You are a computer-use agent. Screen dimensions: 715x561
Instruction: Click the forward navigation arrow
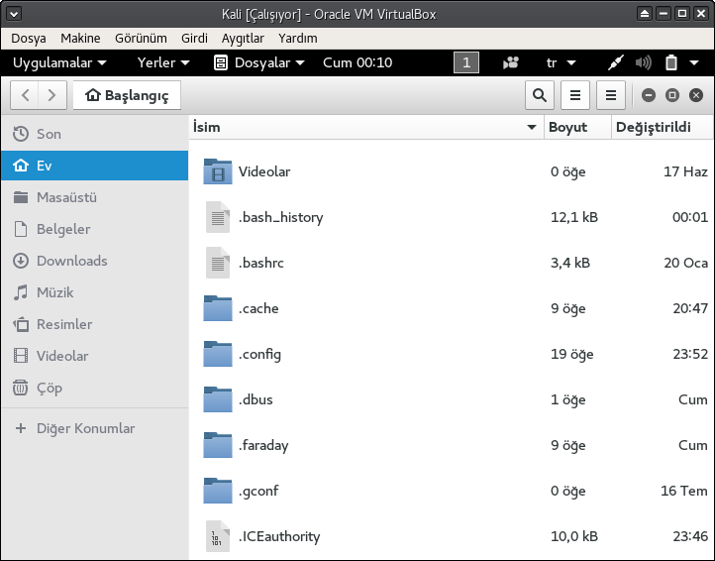(52, 95)
